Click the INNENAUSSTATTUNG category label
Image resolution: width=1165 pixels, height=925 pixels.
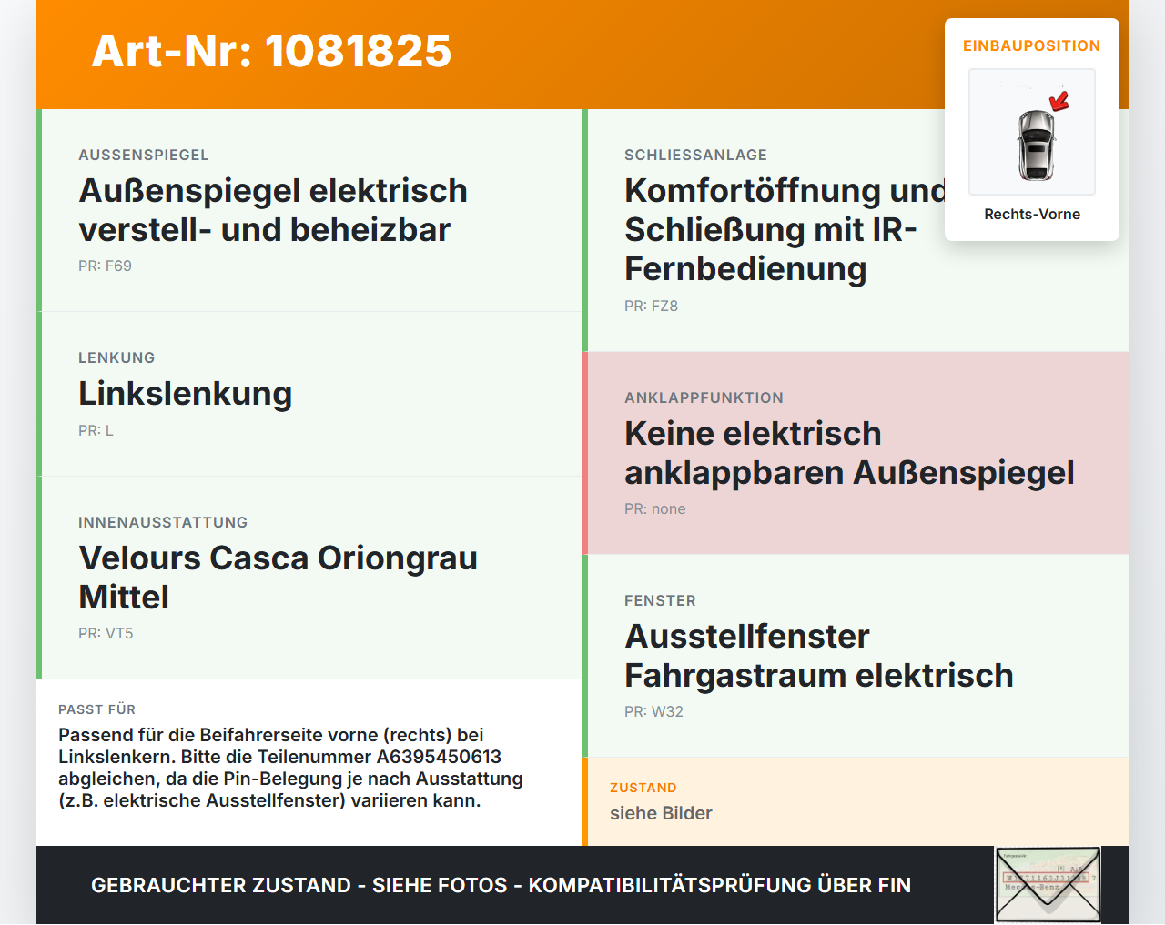pos(163,522)
